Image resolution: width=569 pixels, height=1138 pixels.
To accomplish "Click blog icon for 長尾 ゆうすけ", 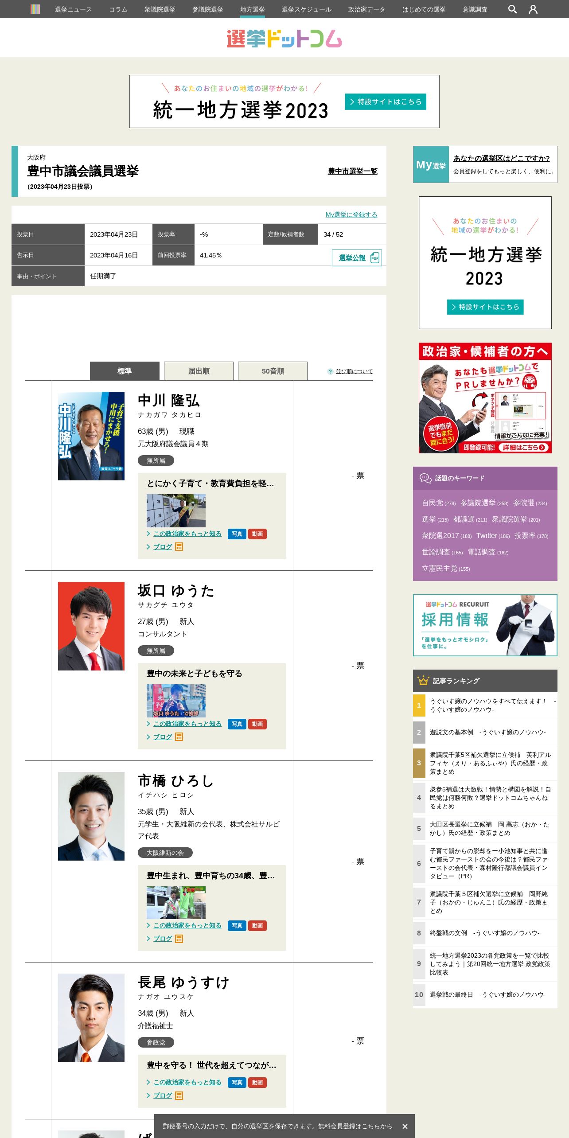I will (x=179, y=1095).
